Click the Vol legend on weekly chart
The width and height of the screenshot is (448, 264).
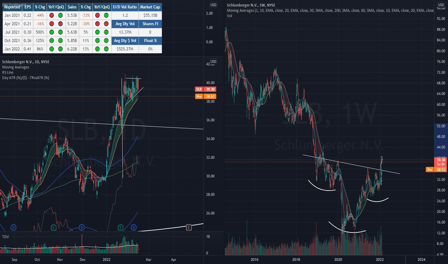point(229,16)
